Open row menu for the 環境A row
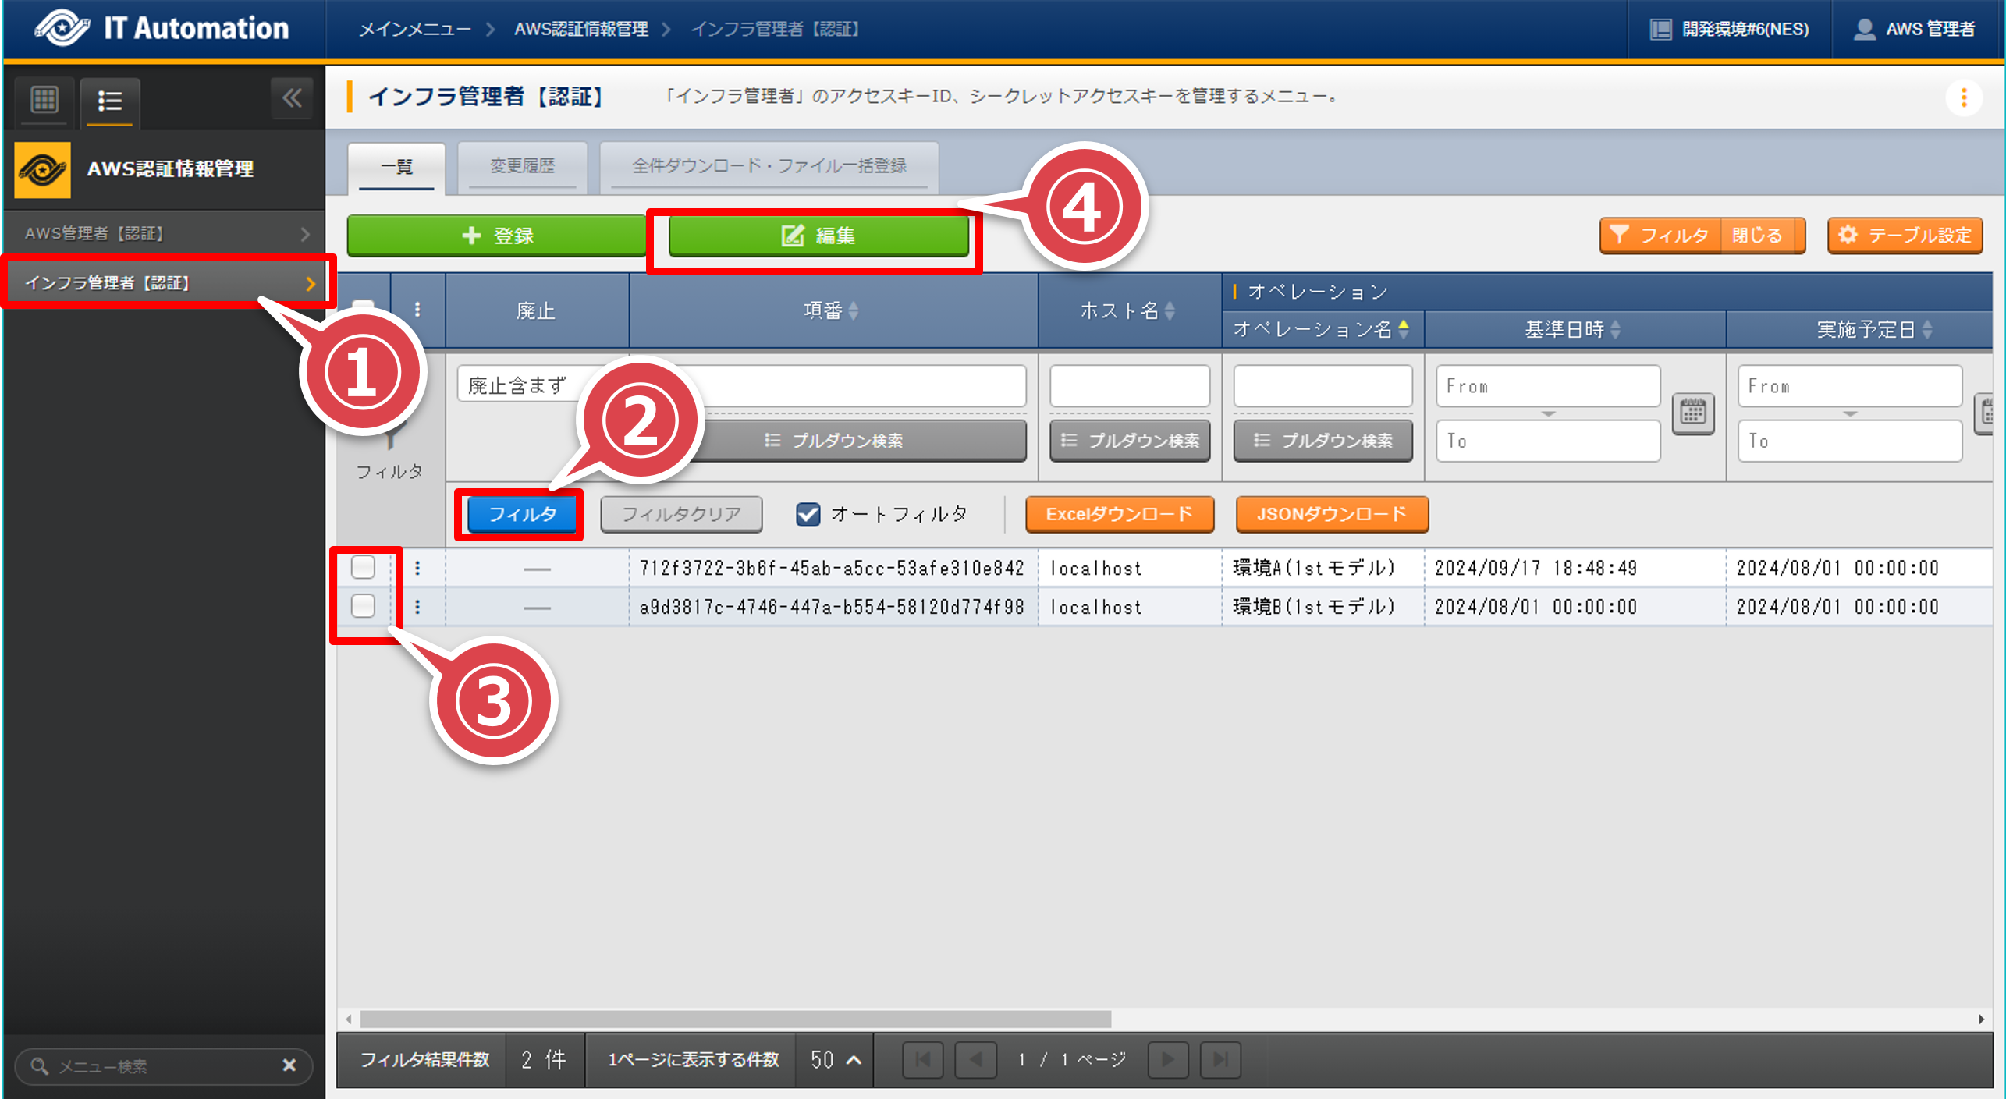 [417, 568]
